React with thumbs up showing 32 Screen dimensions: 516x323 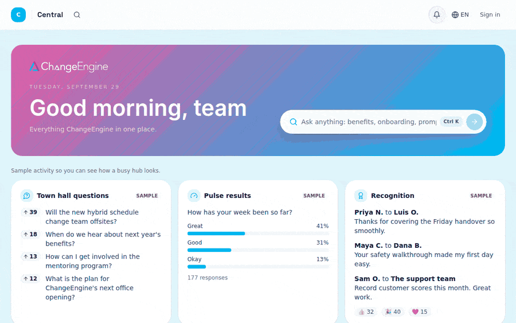click(366, 312)
